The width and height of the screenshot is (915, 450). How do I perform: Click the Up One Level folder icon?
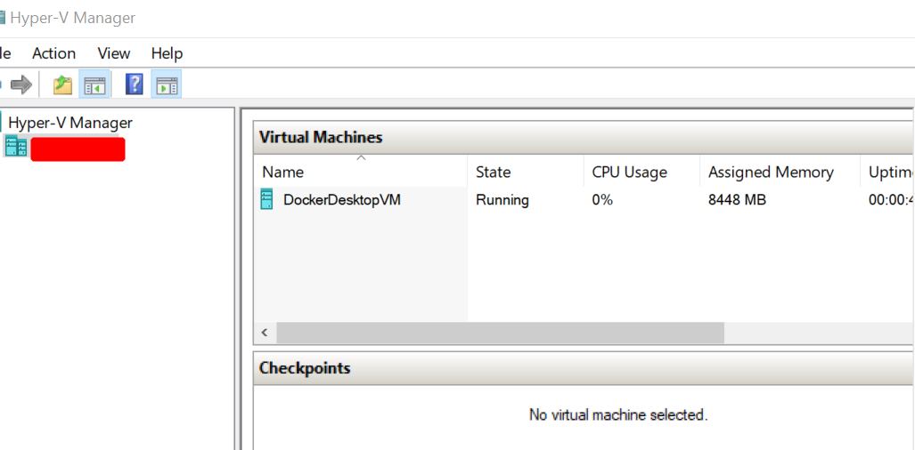pos(62,85)
